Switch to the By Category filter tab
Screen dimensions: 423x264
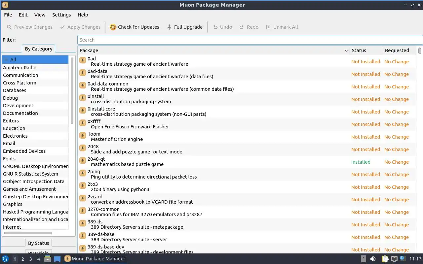coord(39,49)
